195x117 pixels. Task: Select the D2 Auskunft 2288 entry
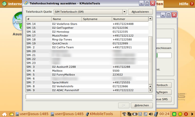pos(87,67)
